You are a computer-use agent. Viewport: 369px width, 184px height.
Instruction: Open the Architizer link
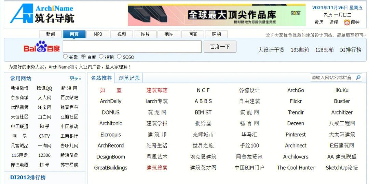(x=342, y=112)
